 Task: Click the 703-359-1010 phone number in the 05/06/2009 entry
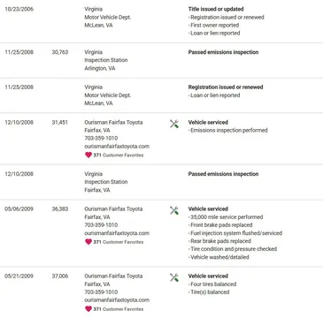point(101,225)
